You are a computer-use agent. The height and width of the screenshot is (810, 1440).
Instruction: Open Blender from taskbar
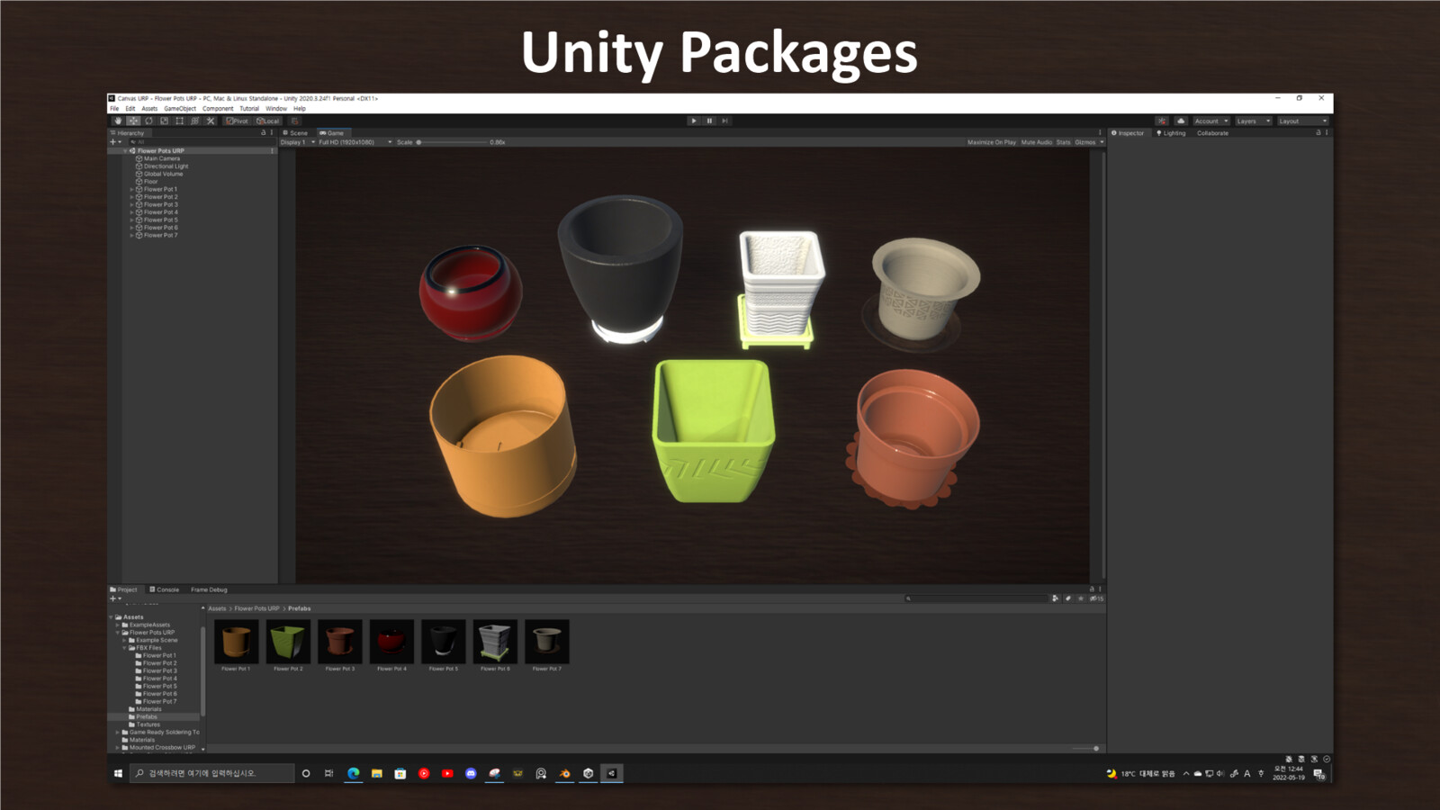564,773
